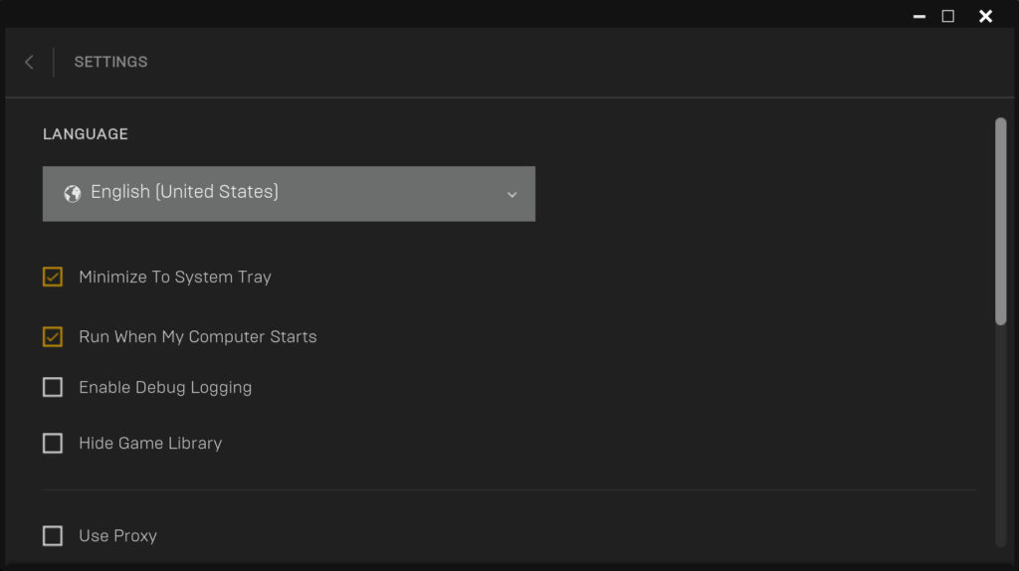Open the English (United States) language dropdown
Screen dimensions: 1019x571
click(x=289, y=194)
